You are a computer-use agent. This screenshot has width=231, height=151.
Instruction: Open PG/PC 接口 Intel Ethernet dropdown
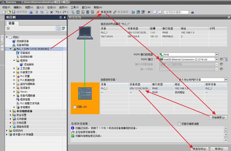[216, 59]
